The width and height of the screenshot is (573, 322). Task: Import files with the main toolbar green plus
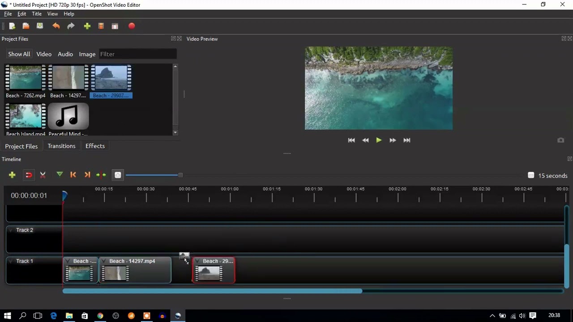87,26
